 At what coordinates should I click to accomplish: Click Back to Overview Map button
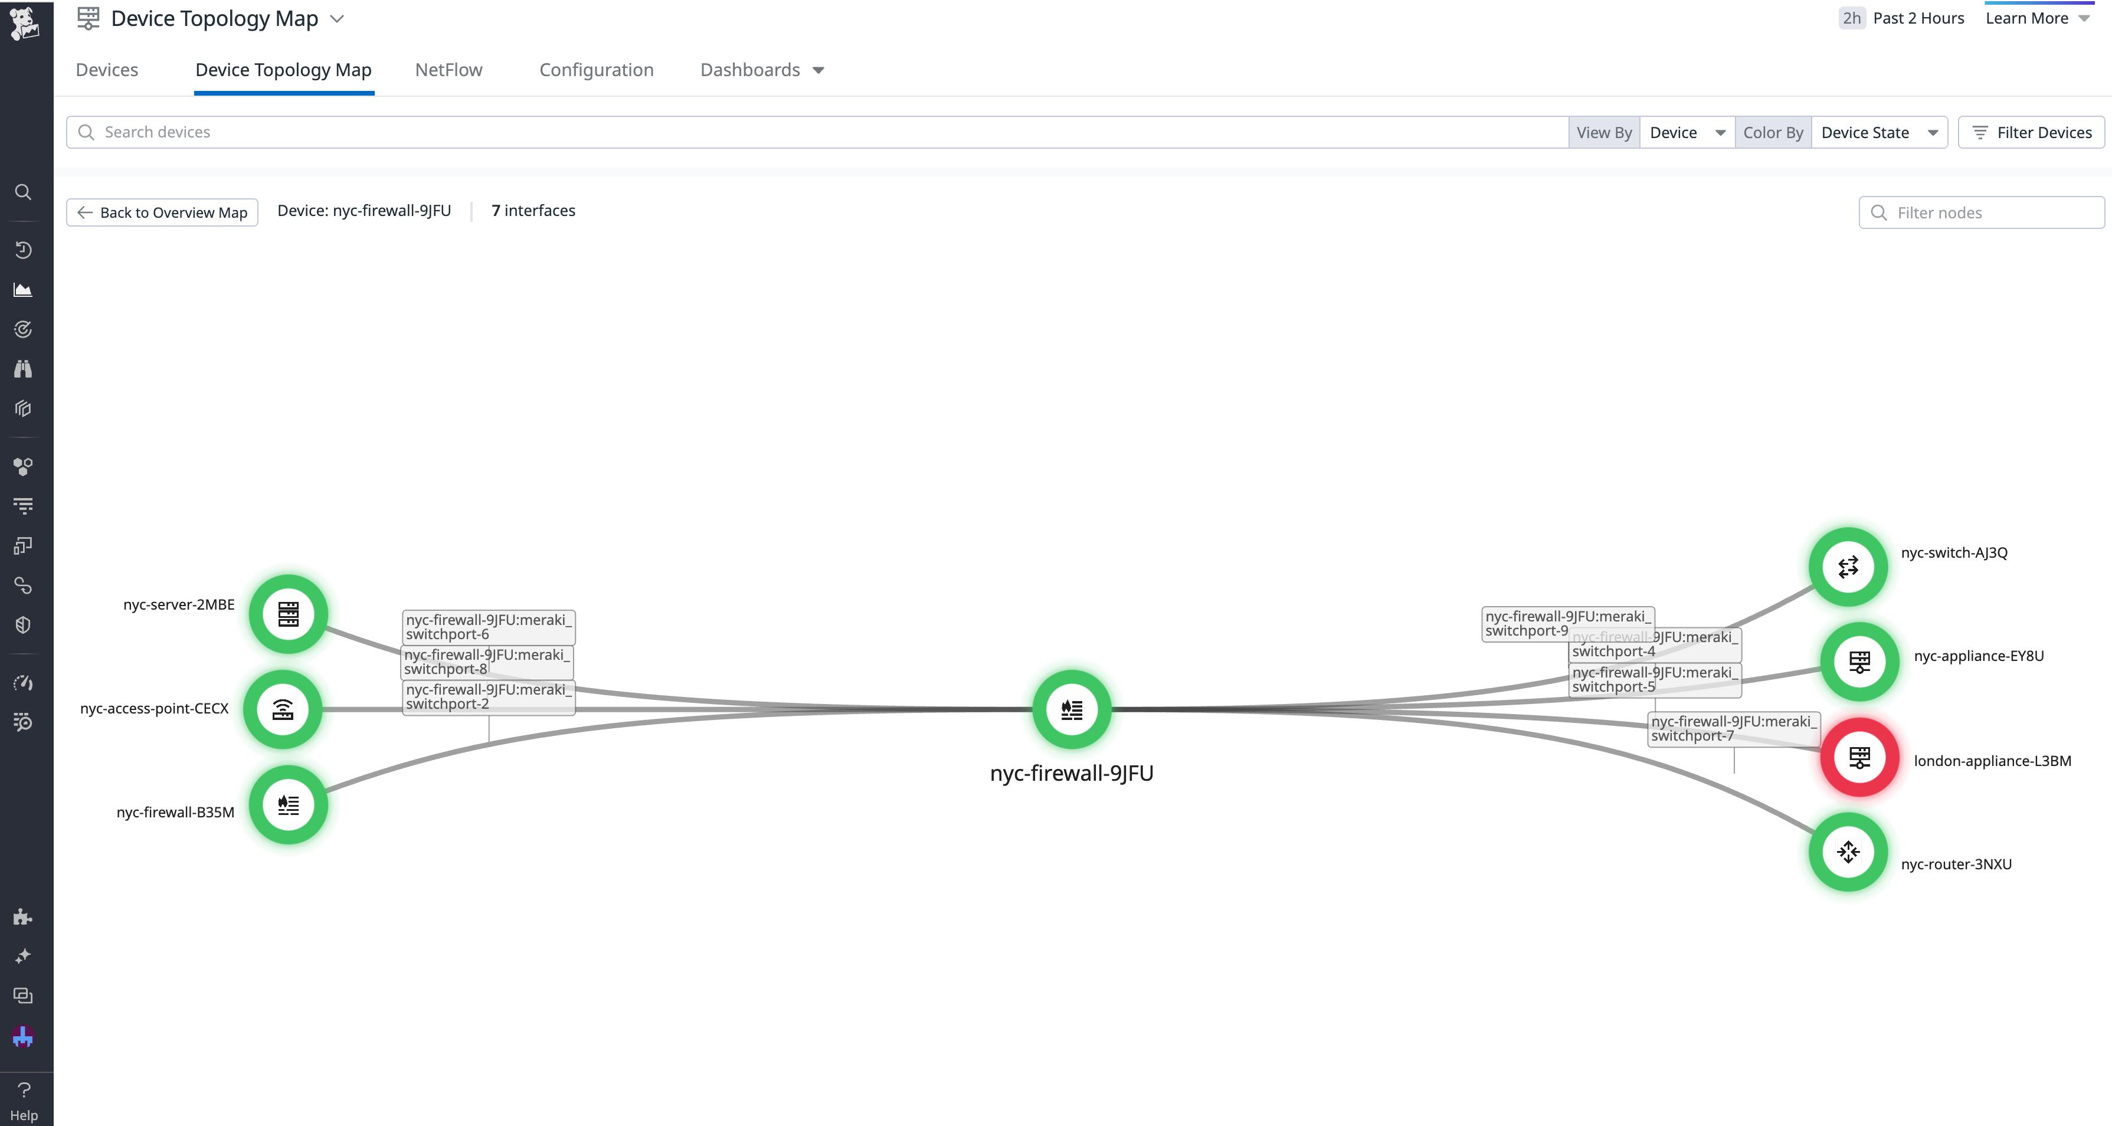tap(162, 212)
